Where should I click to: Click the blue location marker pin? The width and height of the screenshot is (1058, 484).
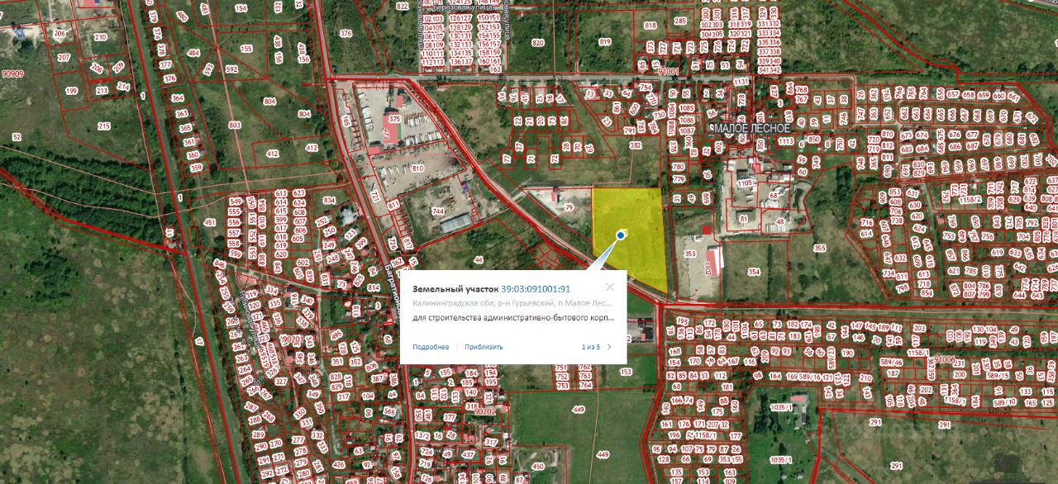620,235
